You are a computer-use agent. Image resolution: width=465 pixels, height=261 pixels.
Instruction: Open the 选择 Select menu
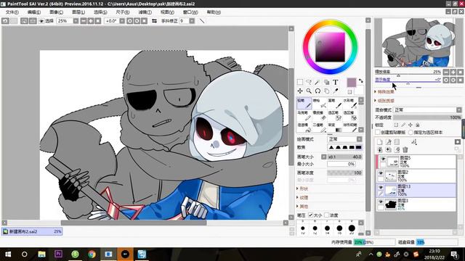pyautogui.click(x=100, y=12)
